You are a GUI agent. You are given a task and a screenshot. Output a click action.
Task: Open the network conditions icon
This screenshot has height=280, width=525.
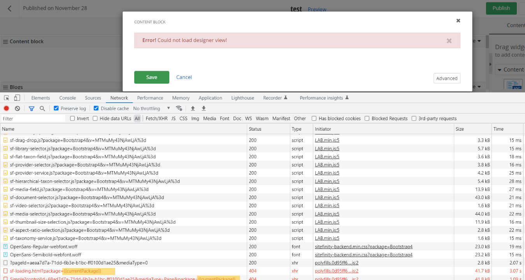(x=179, y=108)
